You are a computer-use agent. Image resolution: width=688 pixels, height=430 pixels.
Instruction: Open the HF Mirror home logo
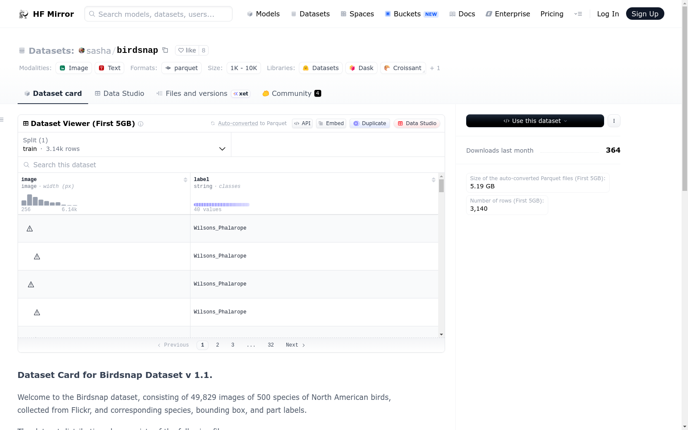click(x=46, y=14)
